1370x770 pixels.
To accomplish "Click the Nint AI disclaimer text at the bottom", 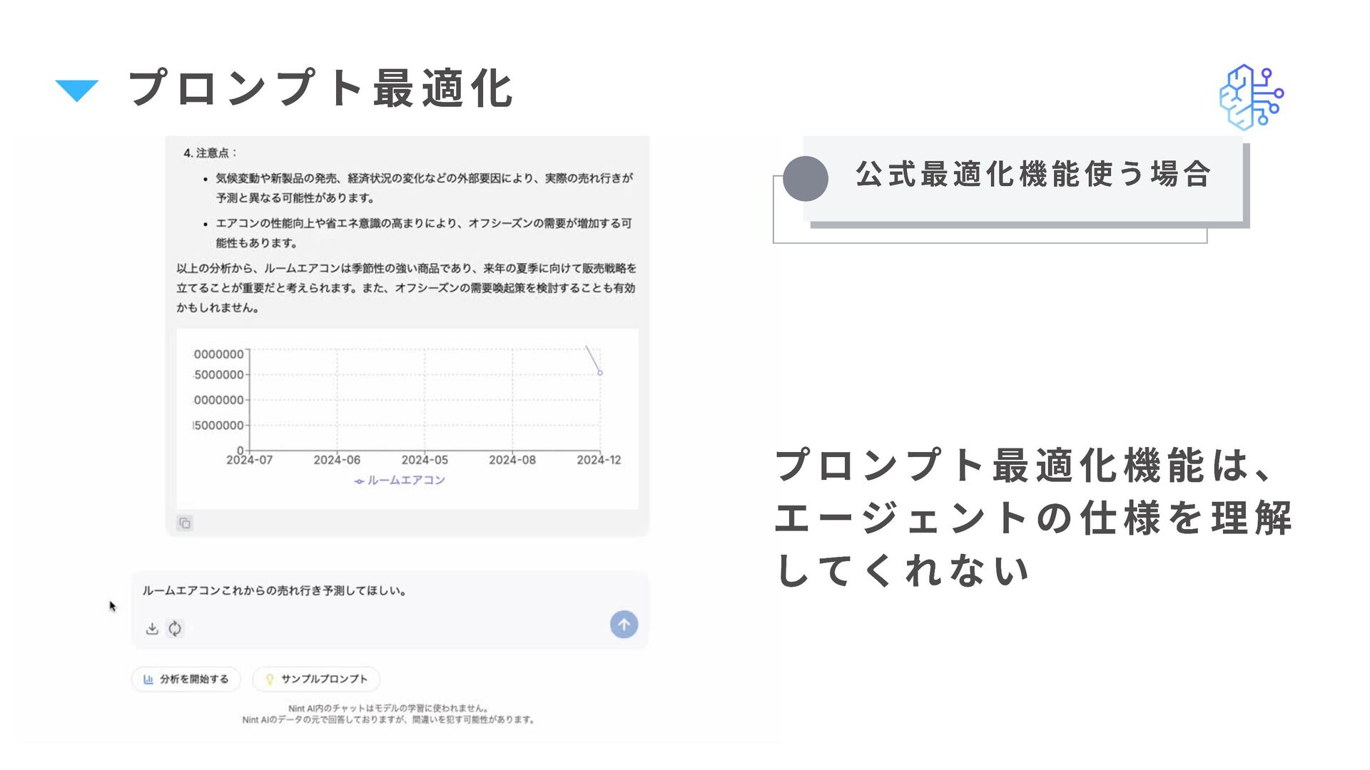I will coord(388,714).
